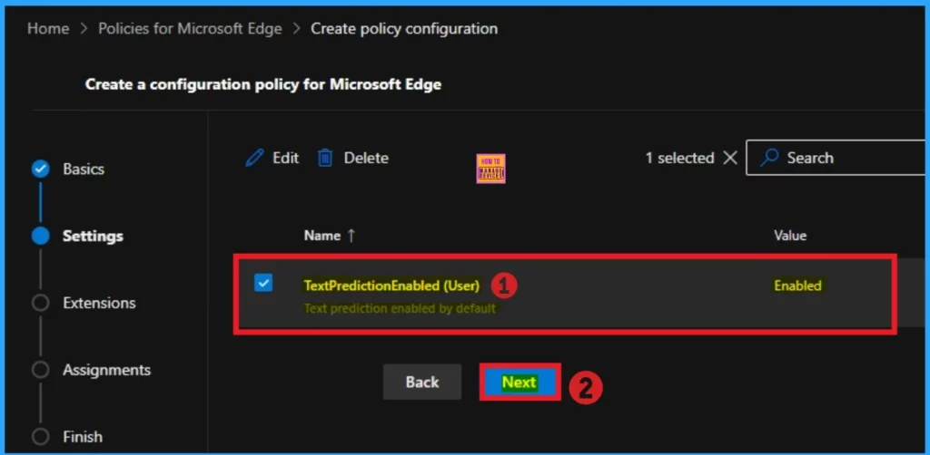Click the '1 selected' label
Screen dimensions: 930x455
[x=679, y=158]
